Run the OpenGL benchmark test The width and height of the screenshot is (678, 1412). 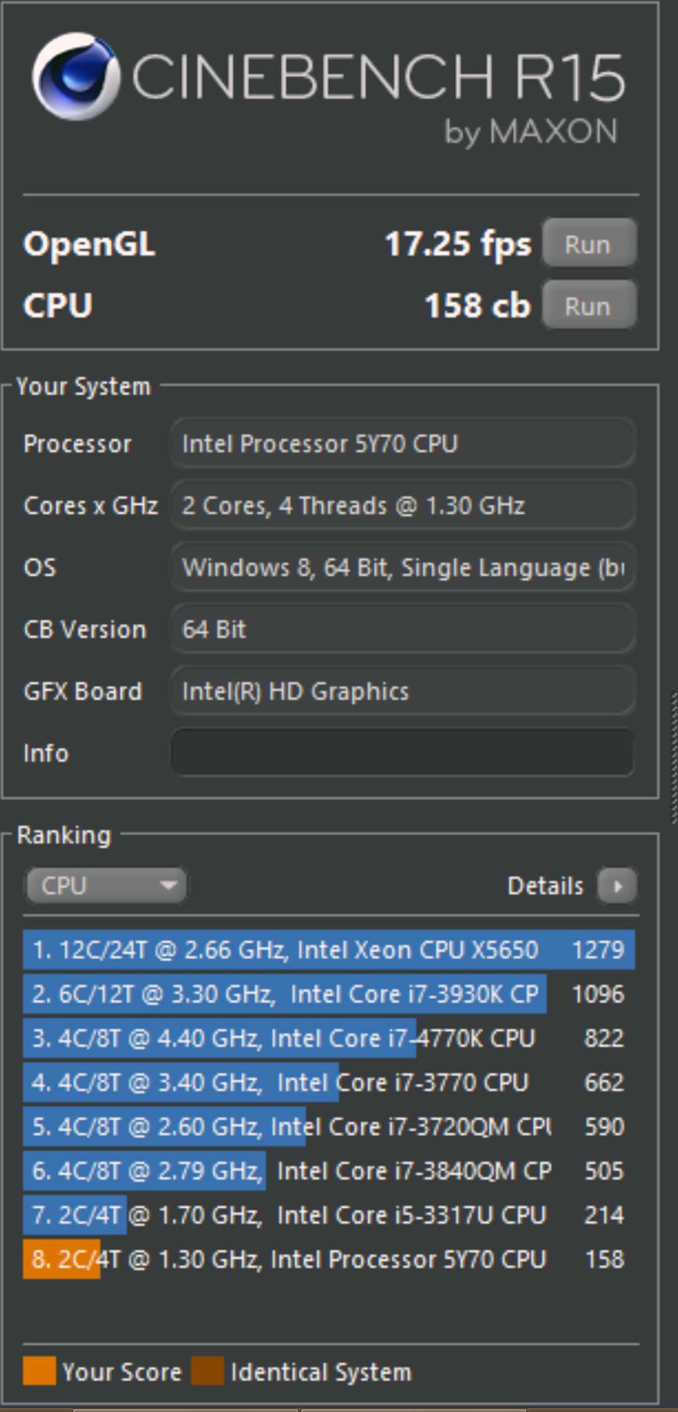pos(589,244)
